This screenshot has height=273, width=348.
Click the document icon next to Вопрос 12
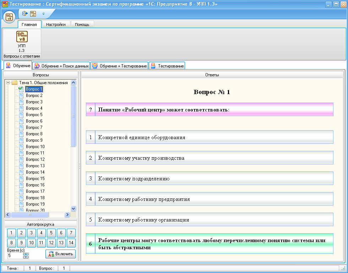pyautogui.click(x=21, y=159)
